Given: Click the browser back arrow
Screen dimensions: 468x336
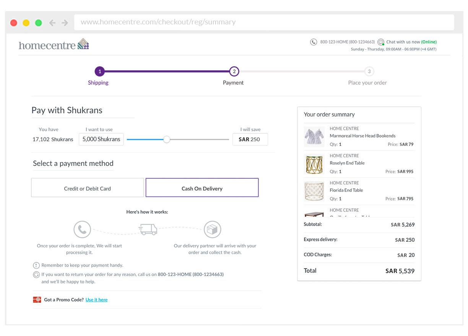Looking at the screenshot, I should pyautogui.click(x=52, y=23).
